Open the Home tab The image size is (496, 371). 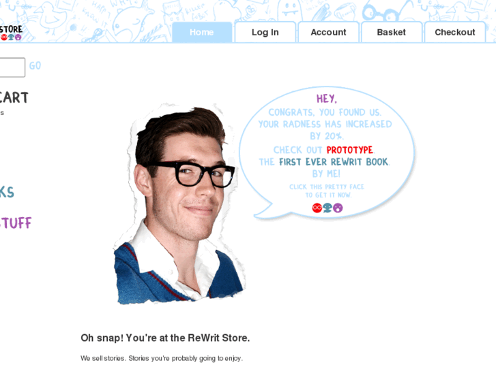202,32
